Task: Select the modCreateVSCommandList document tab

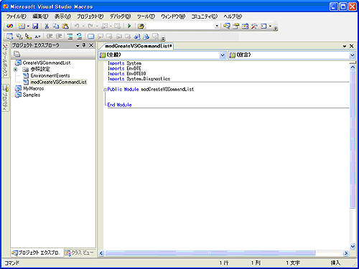Action: (x=139, y=46)
